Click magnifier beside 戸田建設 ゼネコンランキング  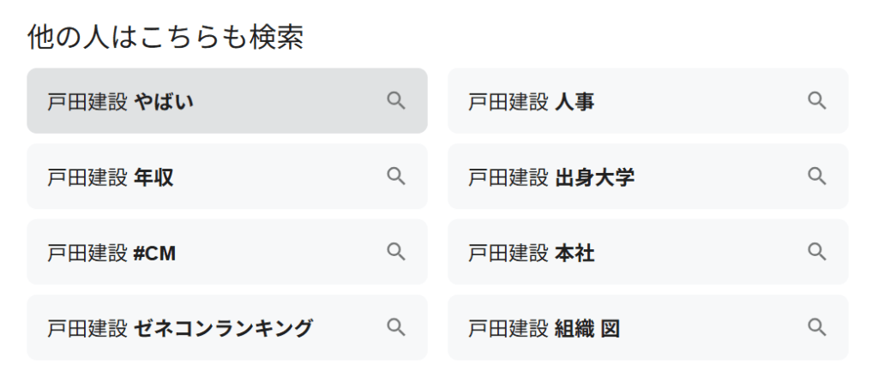395,327
